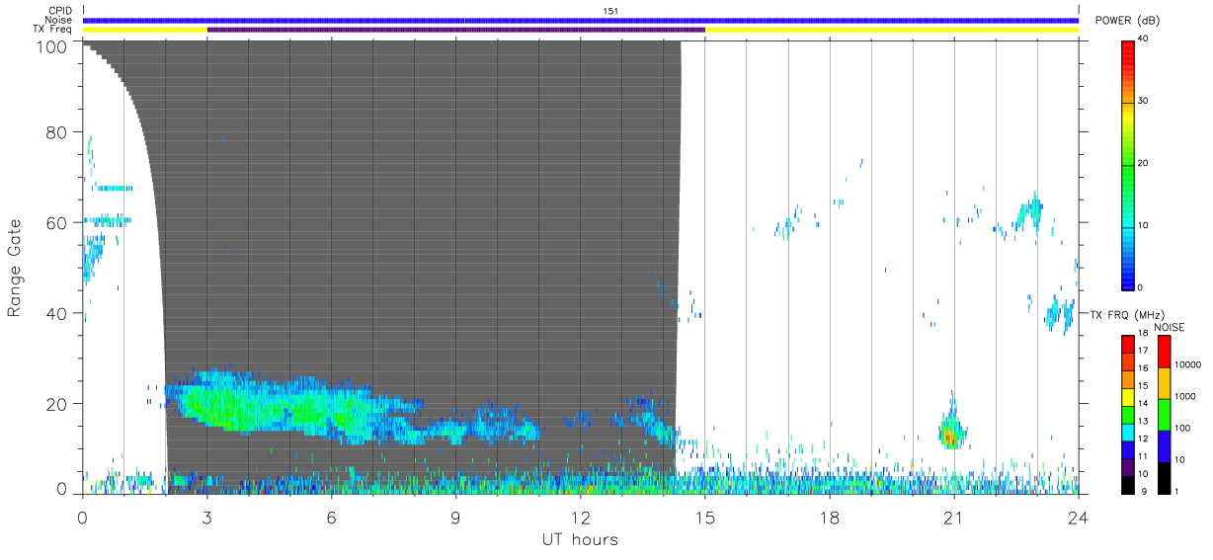
Task: Click the "9" tick on UT hours axis
Action: point(456,516)
